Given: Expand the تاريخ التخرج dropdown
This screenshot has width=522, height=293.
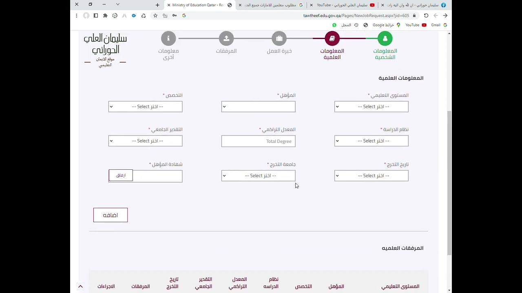Looking at the screenshot, I should [x=371, y=176].
